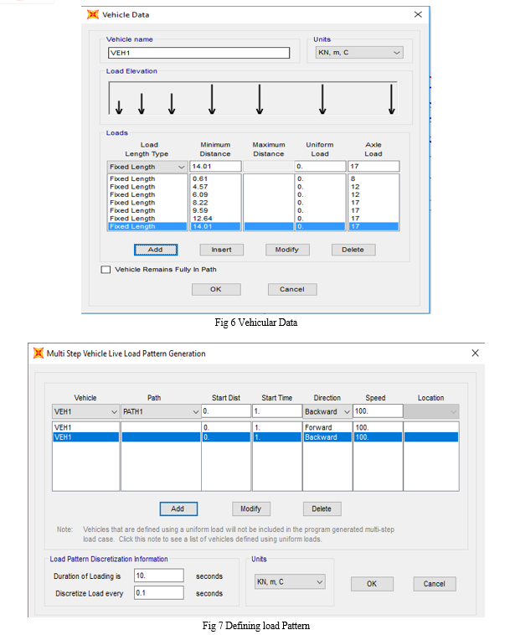Click OK in Vehicle Data dialog
510x635 pixels.
[x=216, y=289]
